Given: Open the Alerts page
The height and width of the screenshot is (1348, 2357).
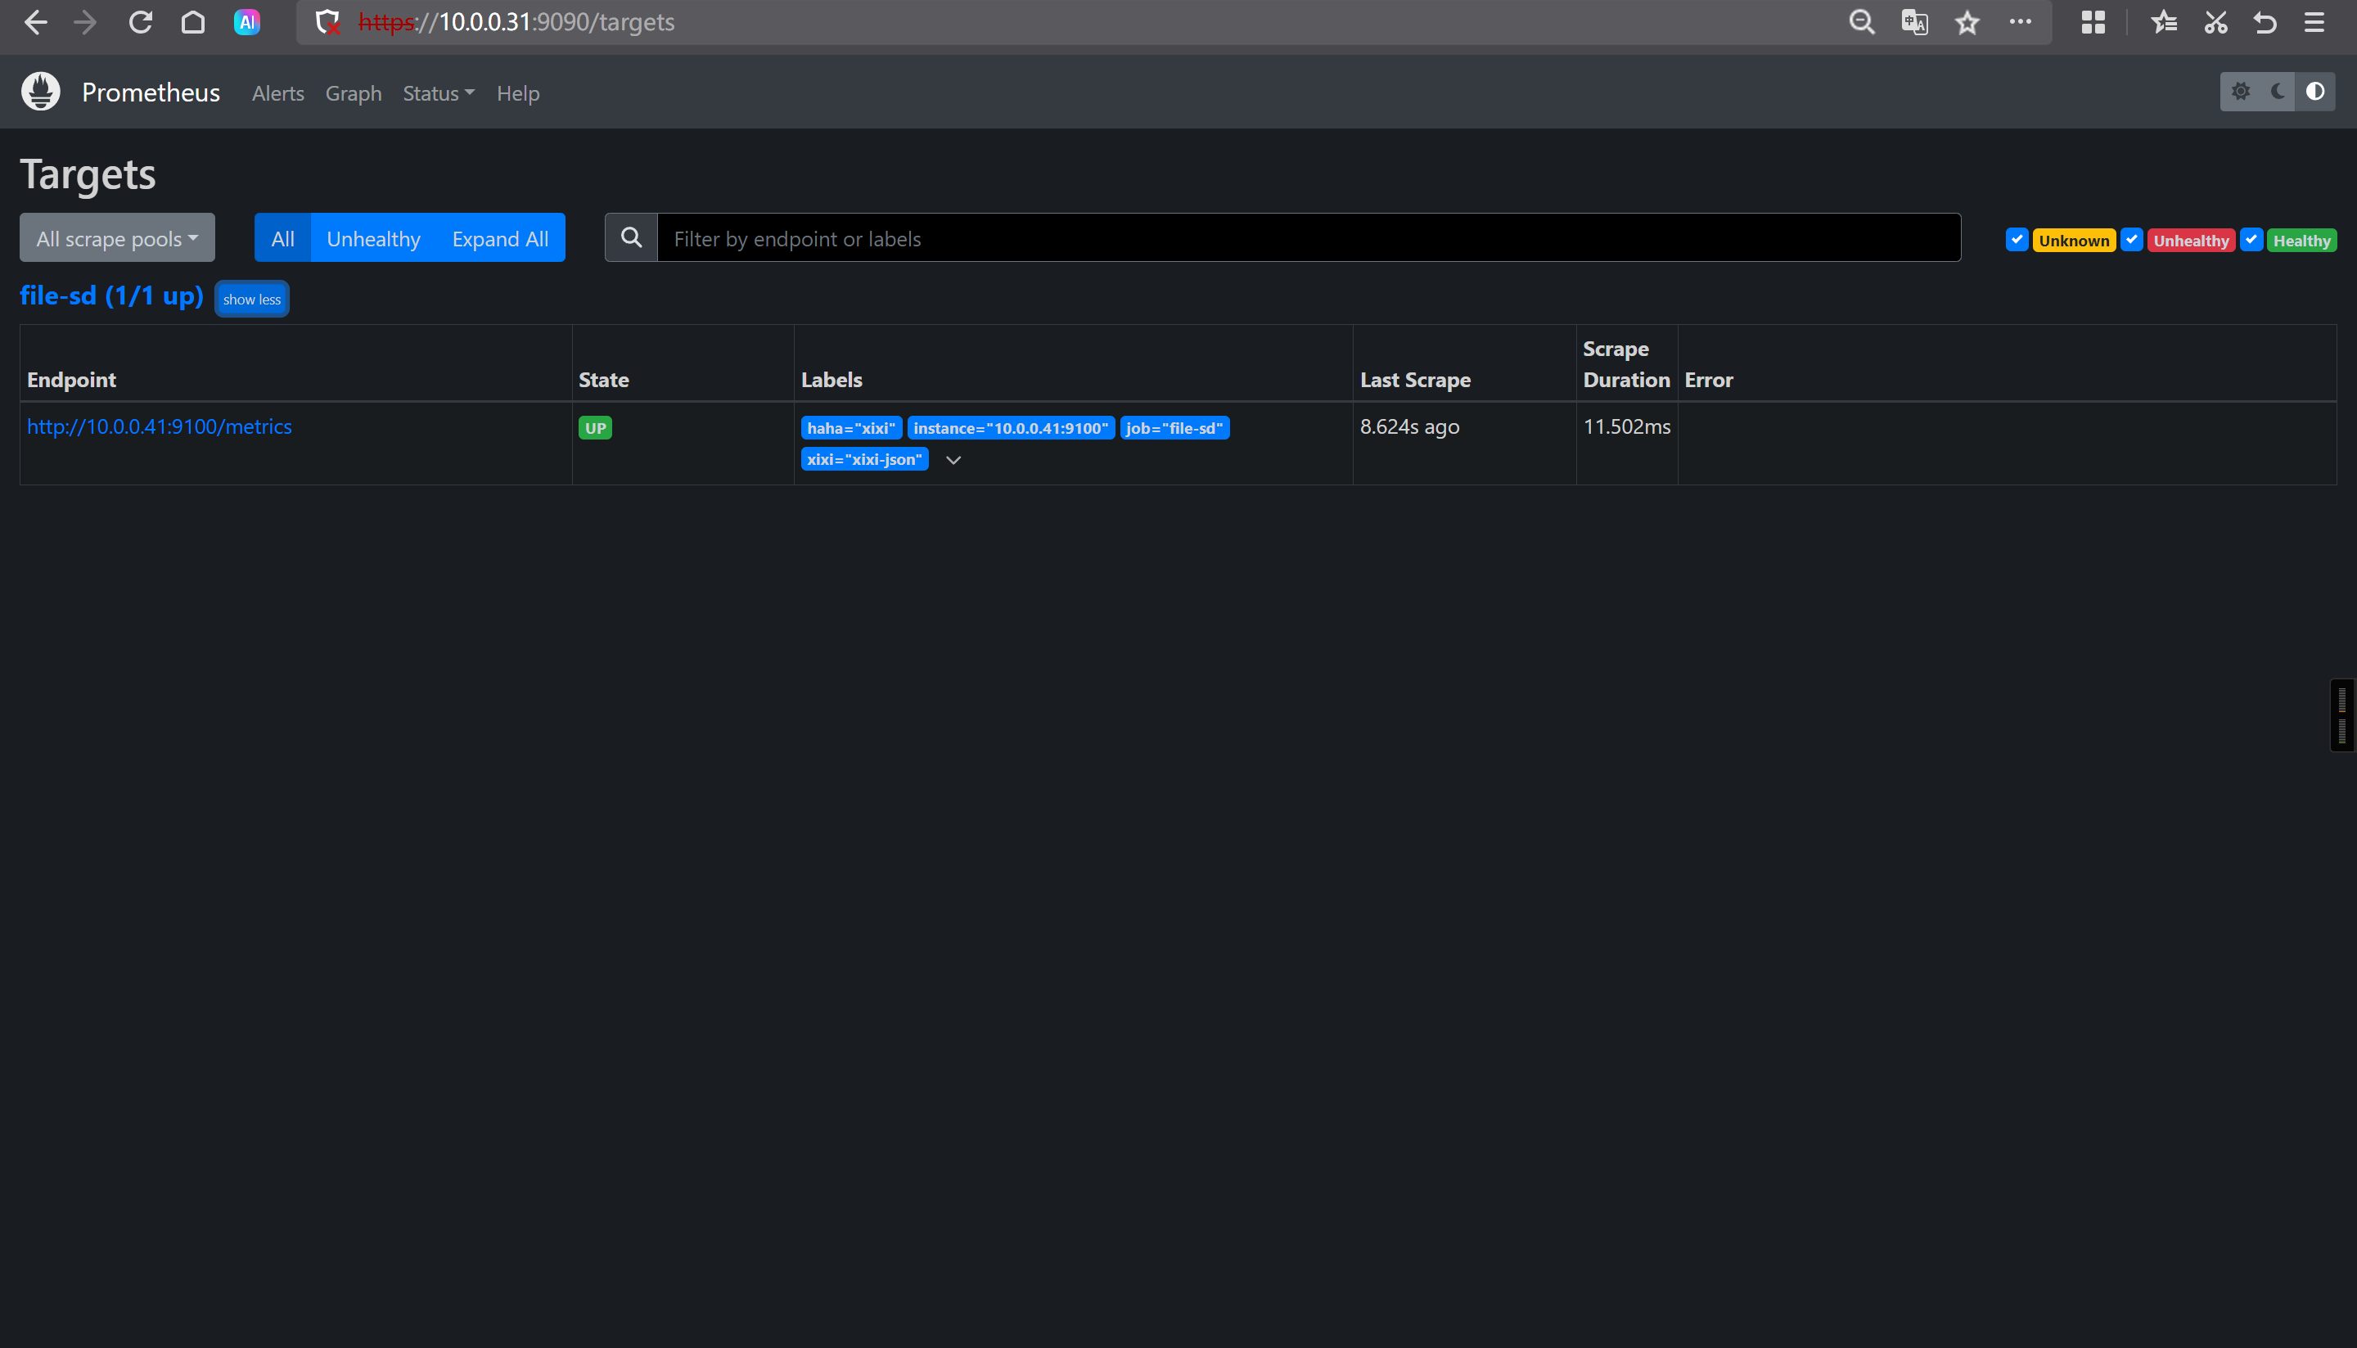Looking at the screenshot, I should point(277,93).
